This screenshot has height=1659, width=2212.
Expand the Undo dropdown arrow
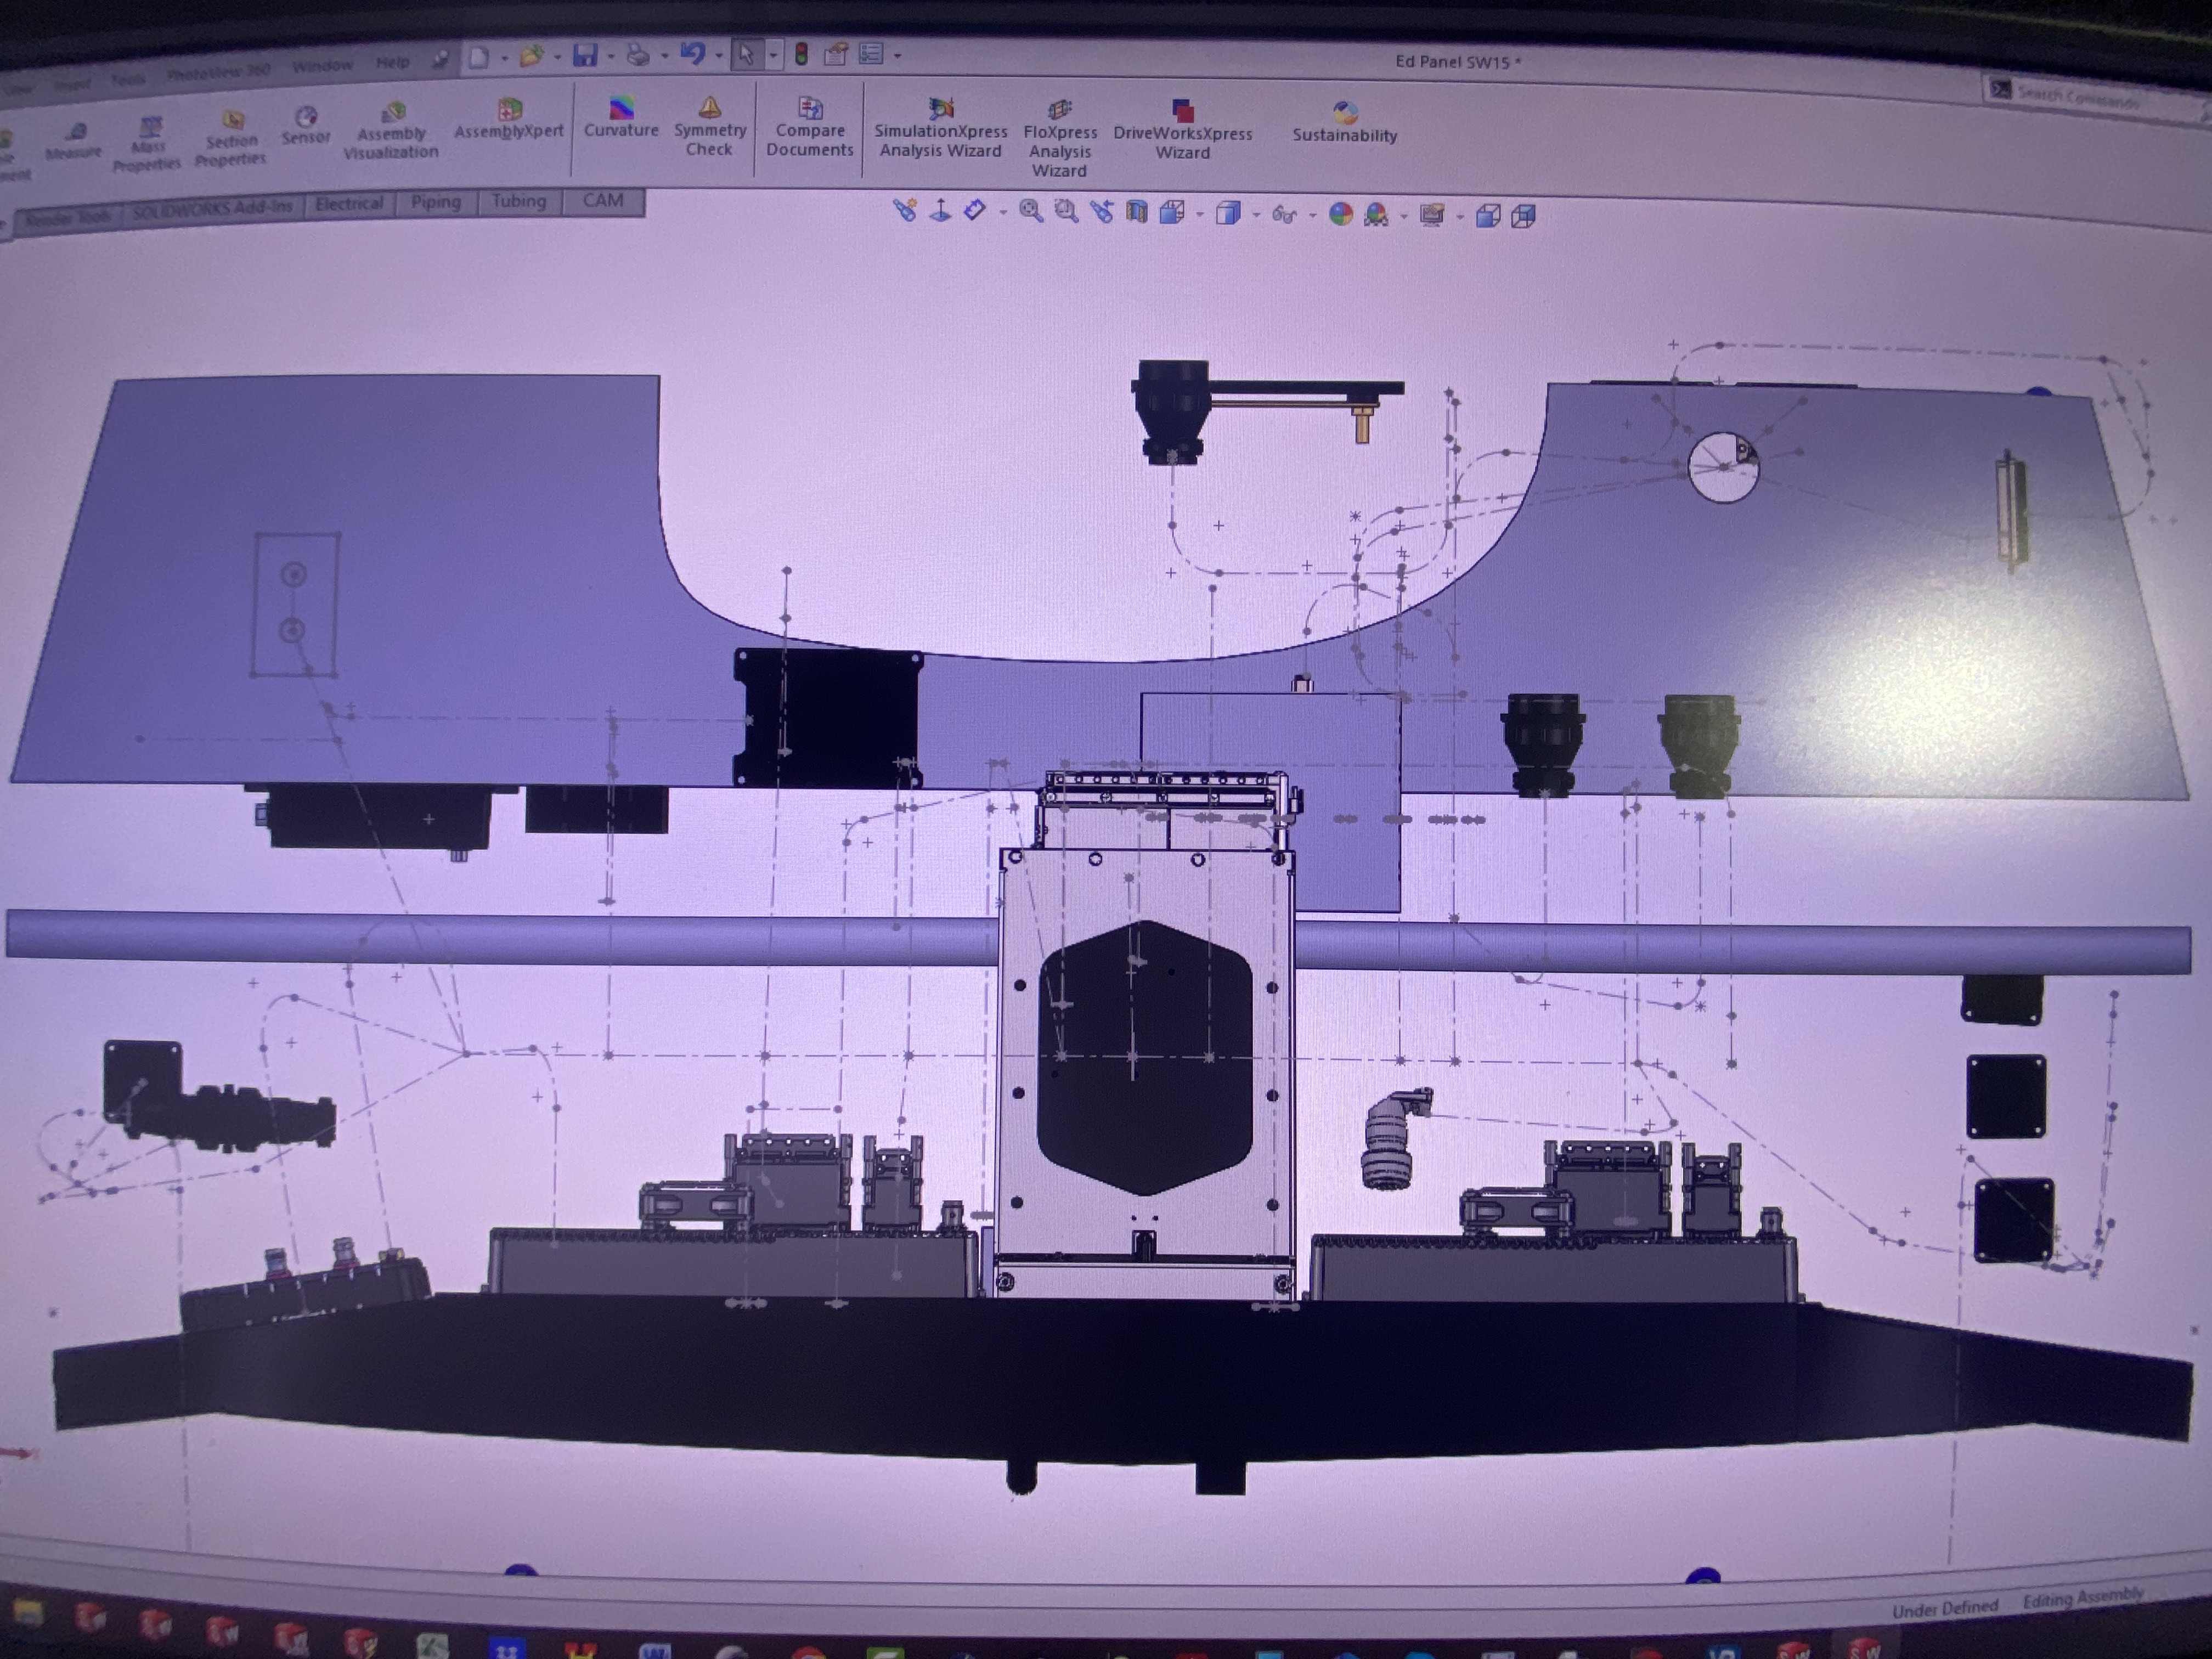click(718, 55)
